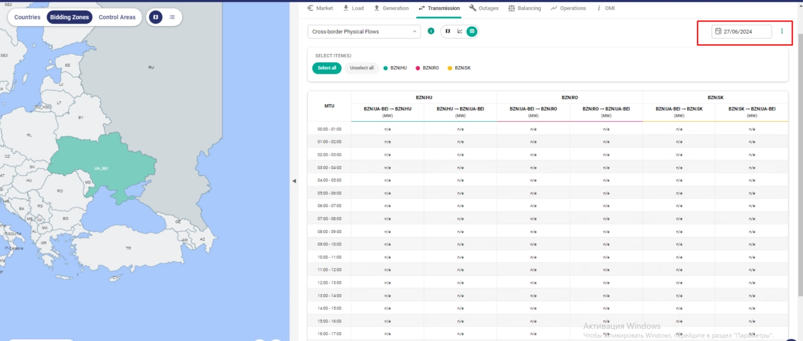
Task: Click the BZN|UA-BEI → BZN|HU column header
Action: coord(388,112)
